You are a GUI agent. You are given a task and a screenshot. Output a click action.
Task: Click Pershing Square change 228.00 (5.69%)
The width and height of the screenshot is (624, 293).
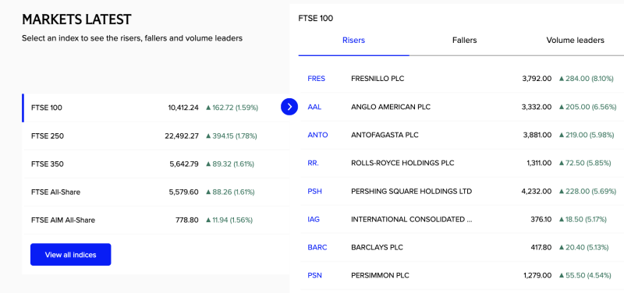[x=588, y=191]
